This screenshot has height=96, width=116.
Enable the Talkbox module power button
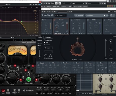(88, 20)
